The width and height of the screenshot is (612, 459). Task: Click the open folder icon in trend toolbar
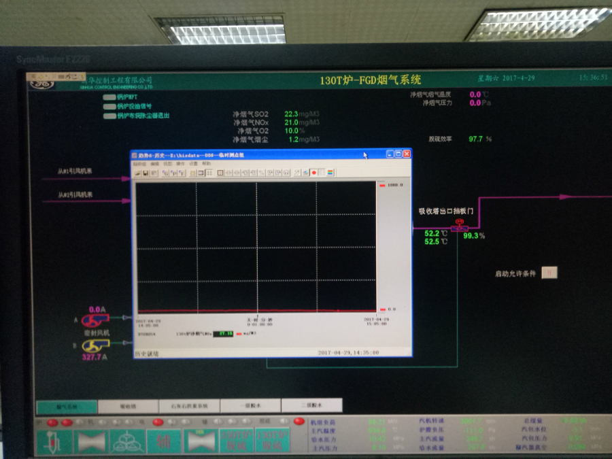point(138,173)
